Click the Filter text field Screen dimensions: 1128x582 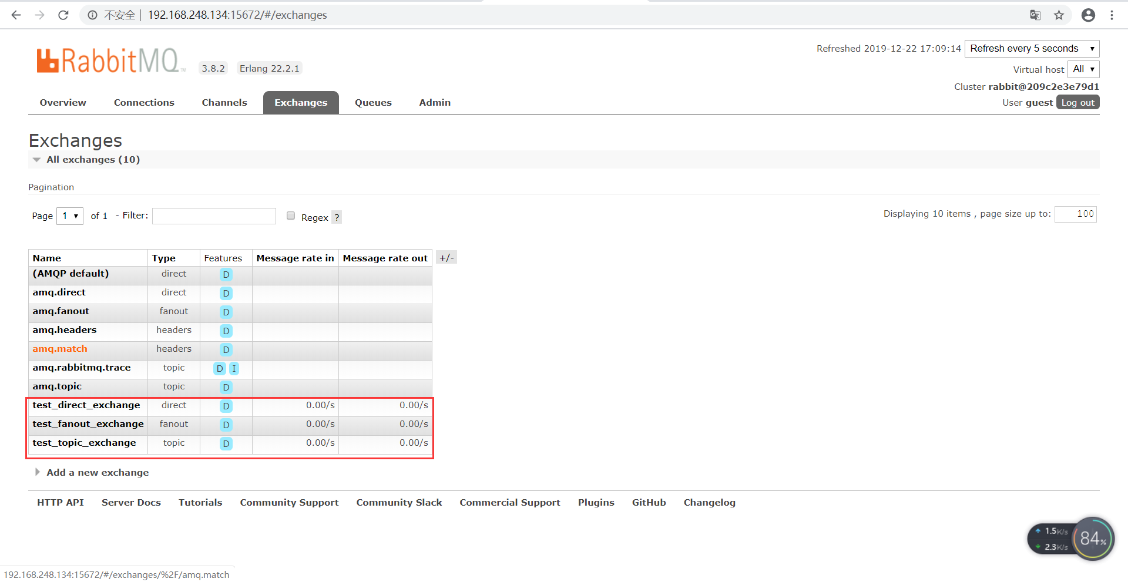coord(214,216)
